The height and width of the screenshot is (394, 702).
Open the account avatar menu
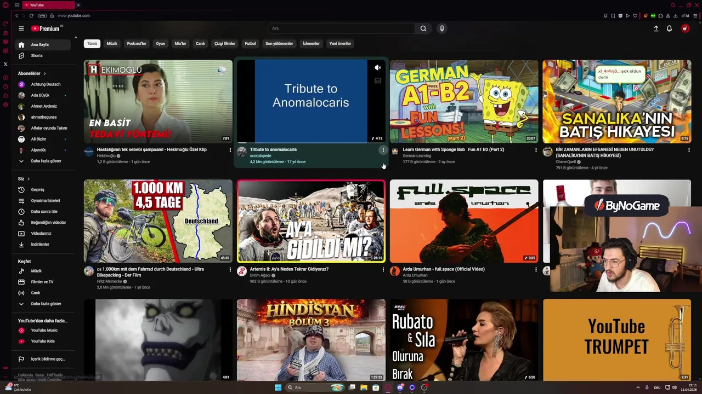[685, 28]
